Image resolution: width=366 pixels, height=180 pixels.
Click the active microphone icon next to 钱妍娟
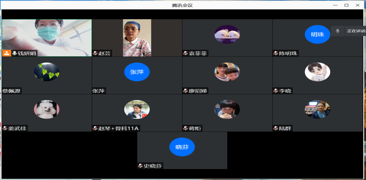click(14, 53)
